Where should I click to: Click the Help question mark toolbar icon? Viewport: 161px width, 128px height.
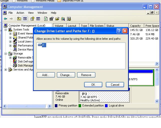(32, 19)
